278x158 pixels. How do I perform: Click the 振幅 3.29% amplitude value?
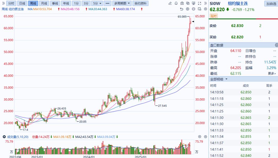click(x=271, y=68)
